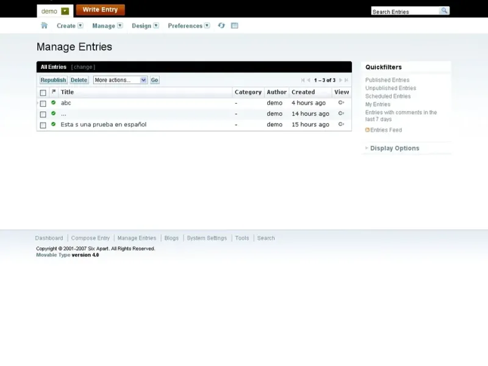488x366 pixels.
Task: Check the box for the '...' entry
Action: (43, 115)
